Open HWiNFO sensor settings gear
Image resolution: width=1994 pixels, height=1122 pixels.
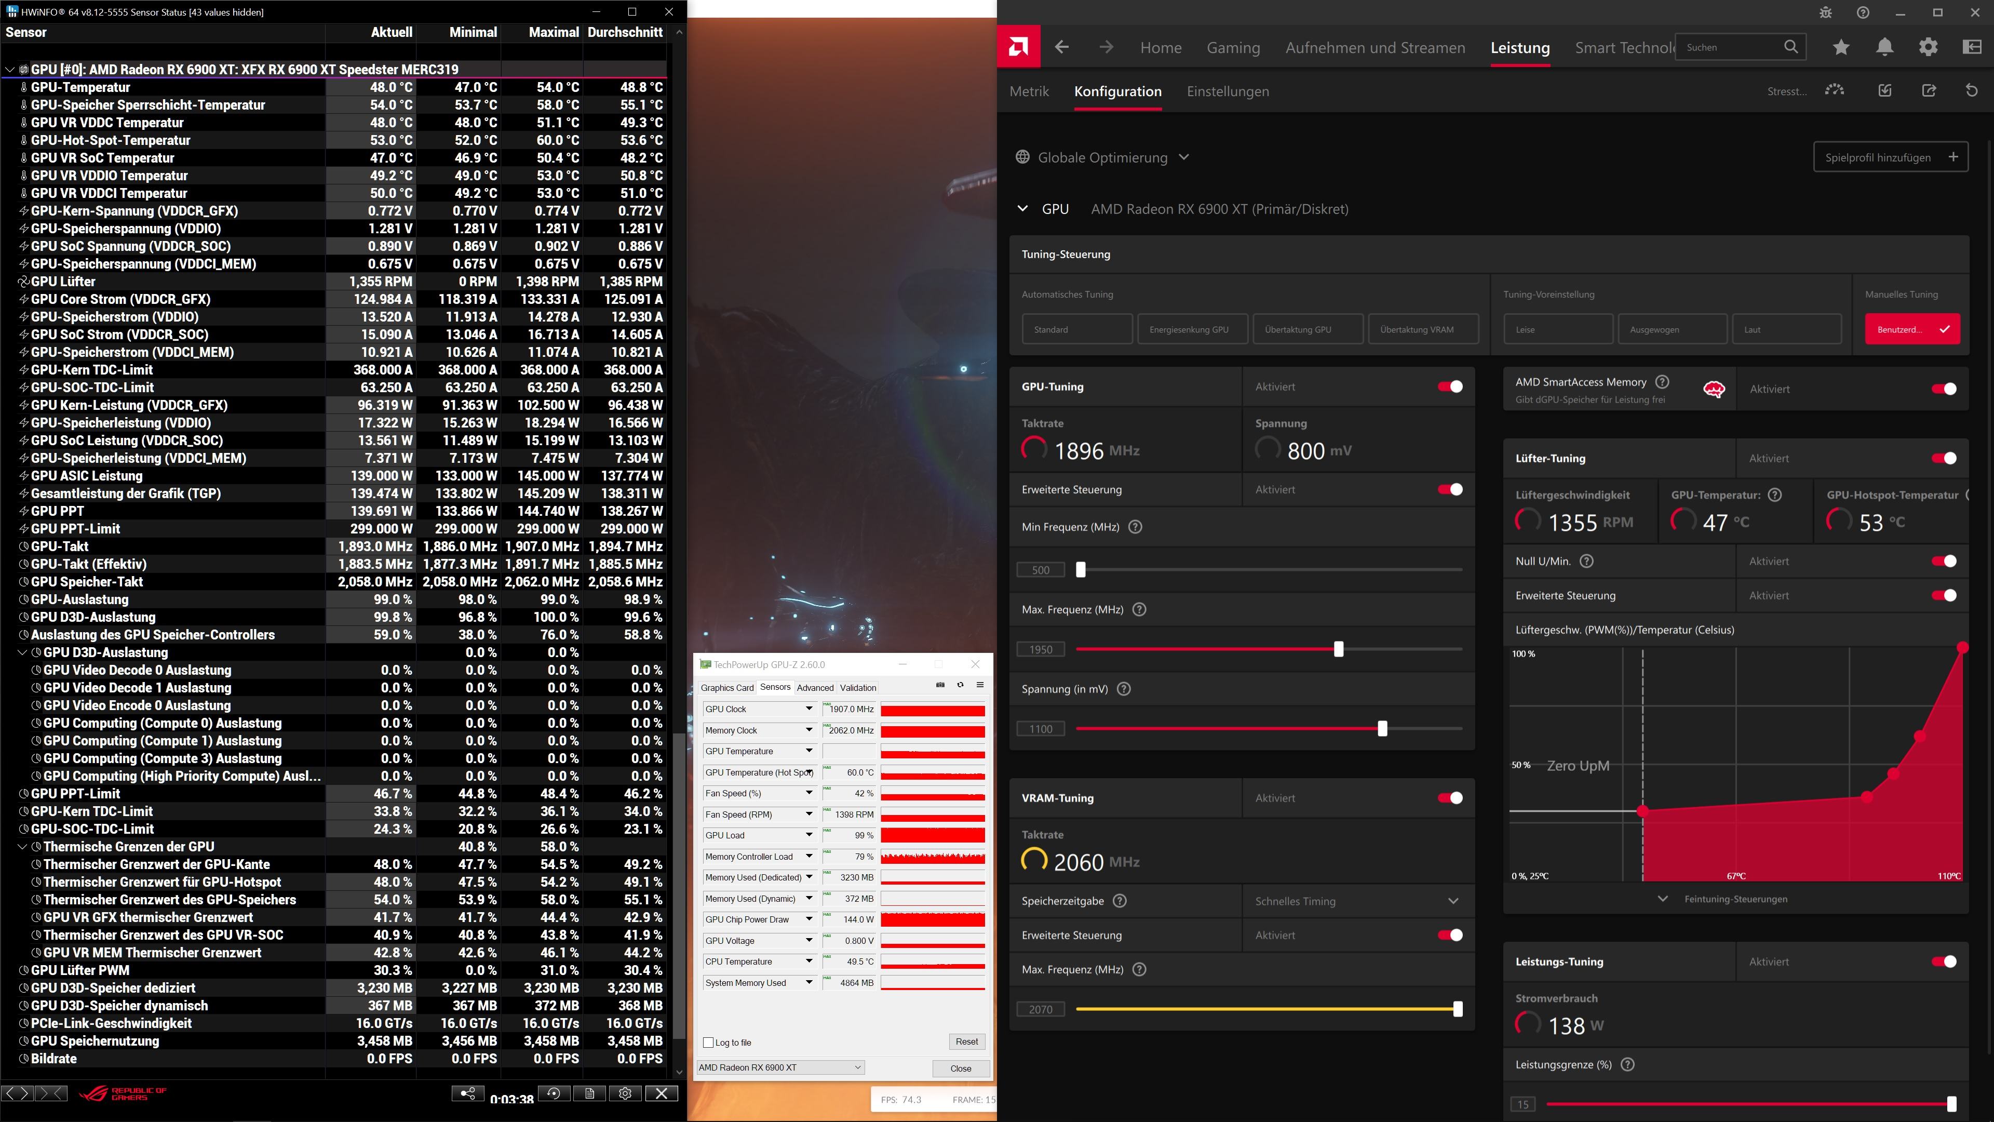point(625,1092)
